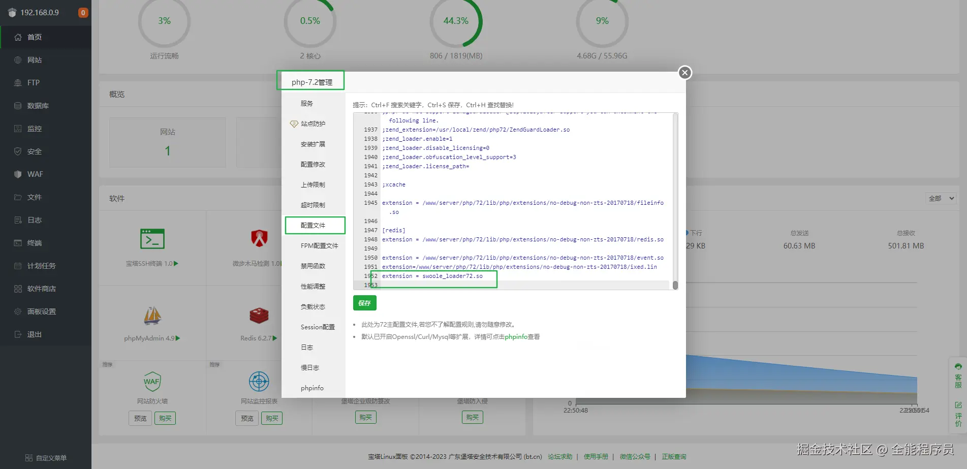Click the 自定义菜单 icon at sidebar bottom

29,458
